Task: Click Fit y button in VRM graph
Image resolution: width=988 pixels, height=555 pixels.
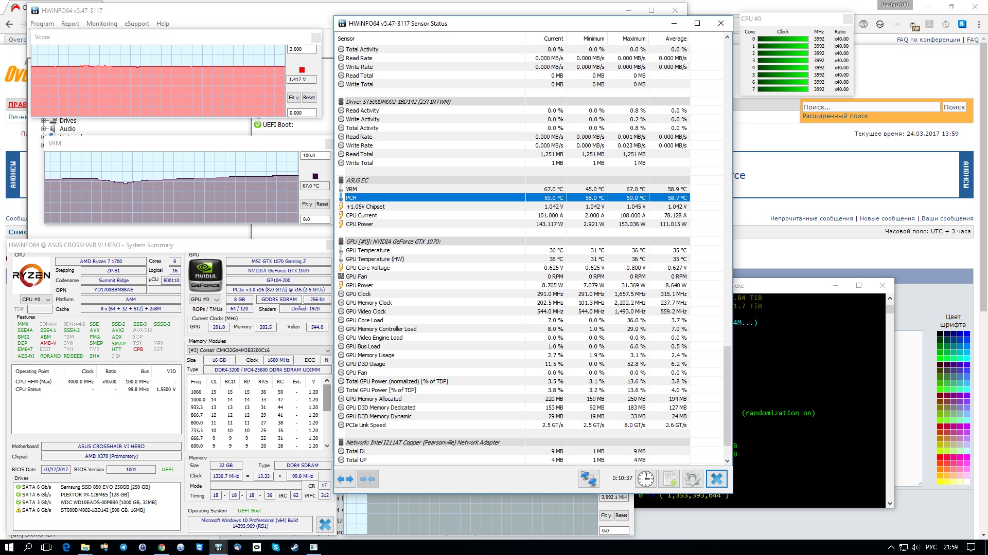Action: click(x=307, y=204)
